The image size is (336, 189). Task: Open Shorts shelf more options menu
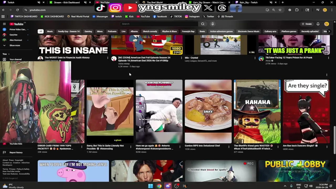[327, 75]
